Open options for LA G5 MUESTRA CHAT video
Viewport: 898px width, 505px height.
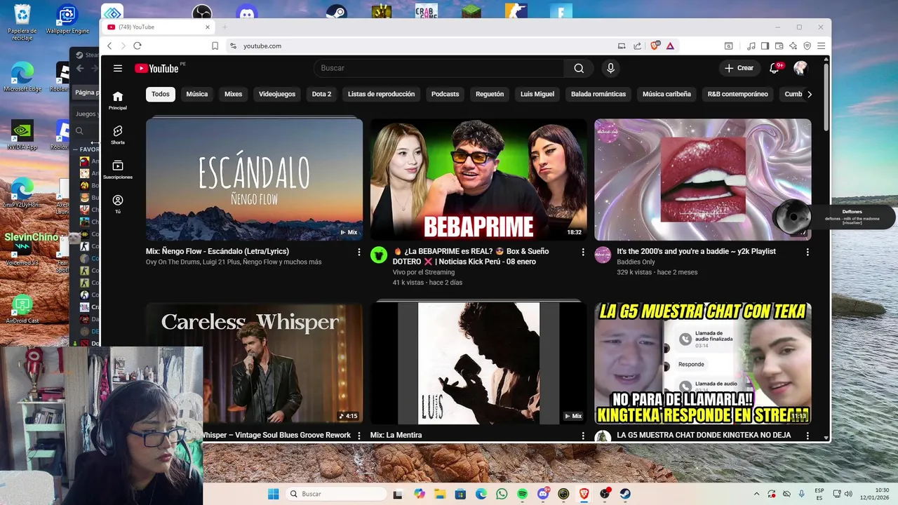tap(807, 436)
